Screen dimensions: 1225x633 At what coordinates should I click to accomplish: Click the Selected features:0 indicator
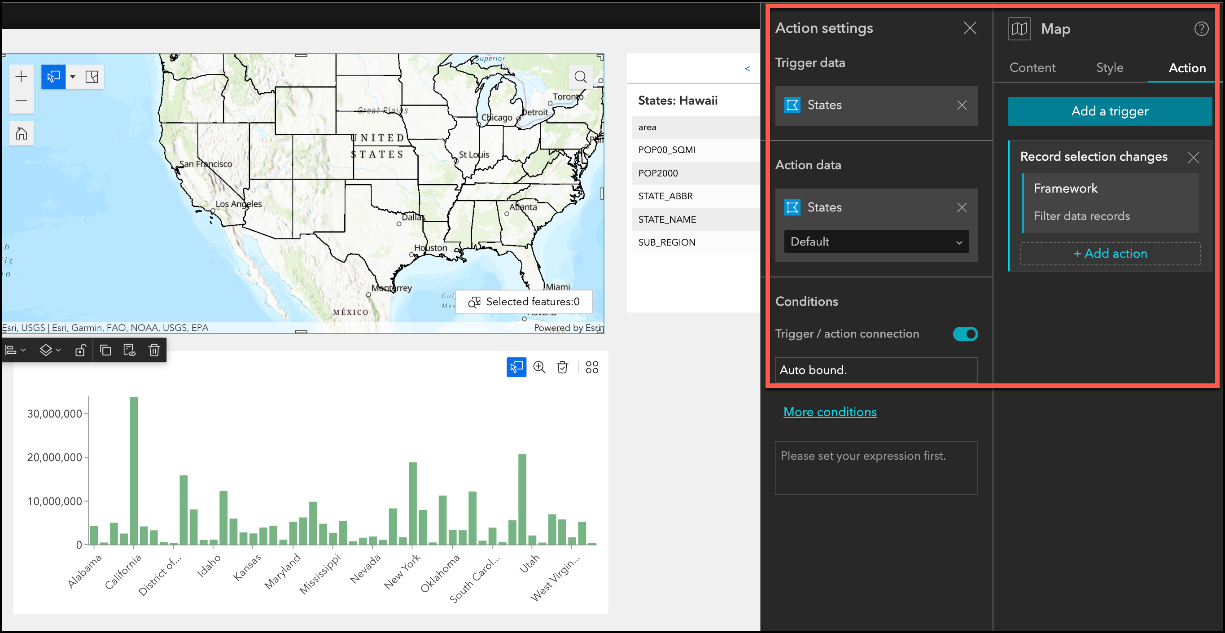click(525, 302)
